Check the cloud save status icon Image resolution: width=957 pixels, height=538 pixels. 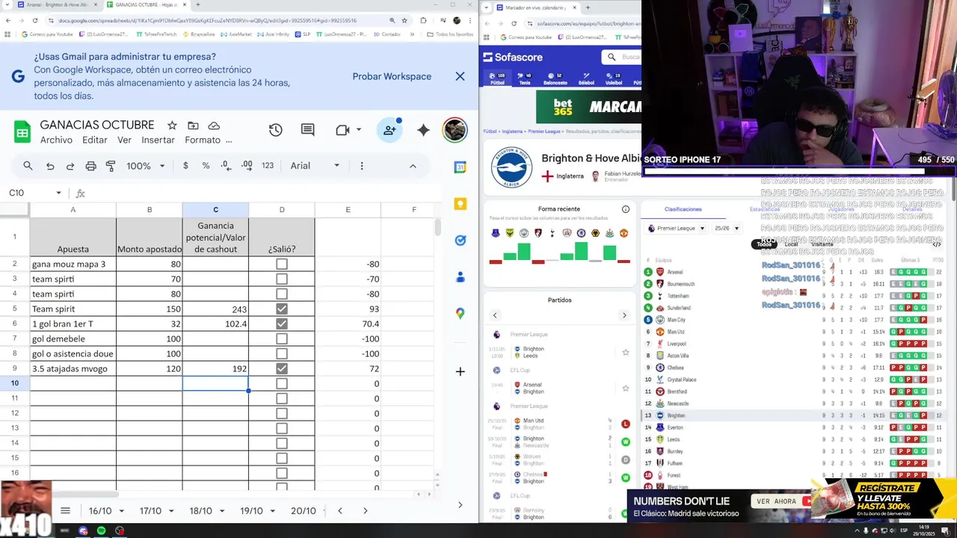point(214,126)
